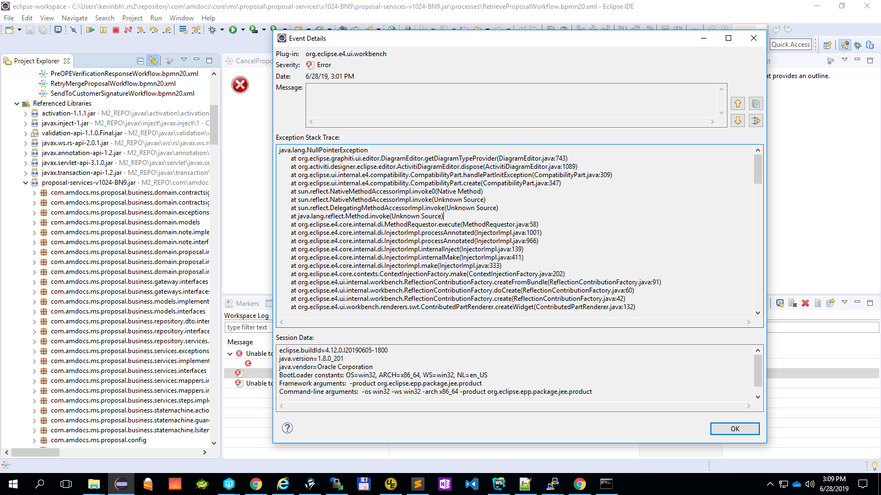Open help in Event Details dialog
This screenshot has width=881, height=495.
tap(287, 428)
